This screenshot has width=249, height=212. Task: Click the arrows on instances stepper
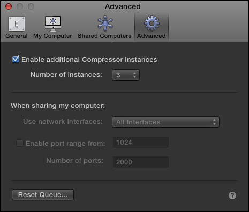[x=134, y=75]
